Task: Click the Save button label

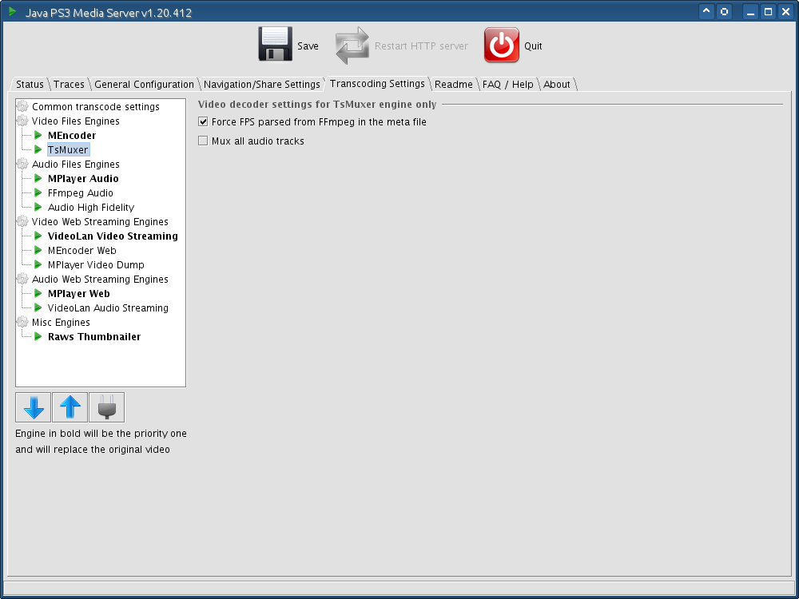Action: click(x=308, y=46)
